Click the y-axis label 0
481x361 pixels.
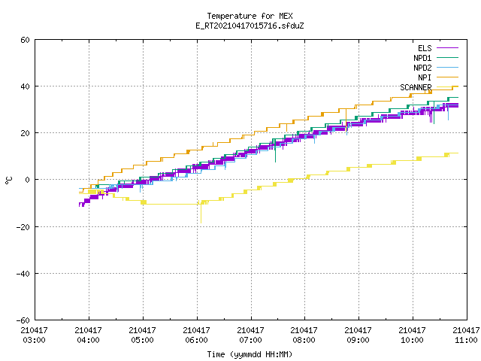(x=28, y=180)
